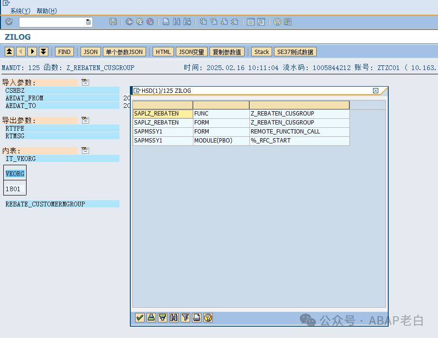Click the Stack button
438x338 pixels.
click(x=262, y=52)
